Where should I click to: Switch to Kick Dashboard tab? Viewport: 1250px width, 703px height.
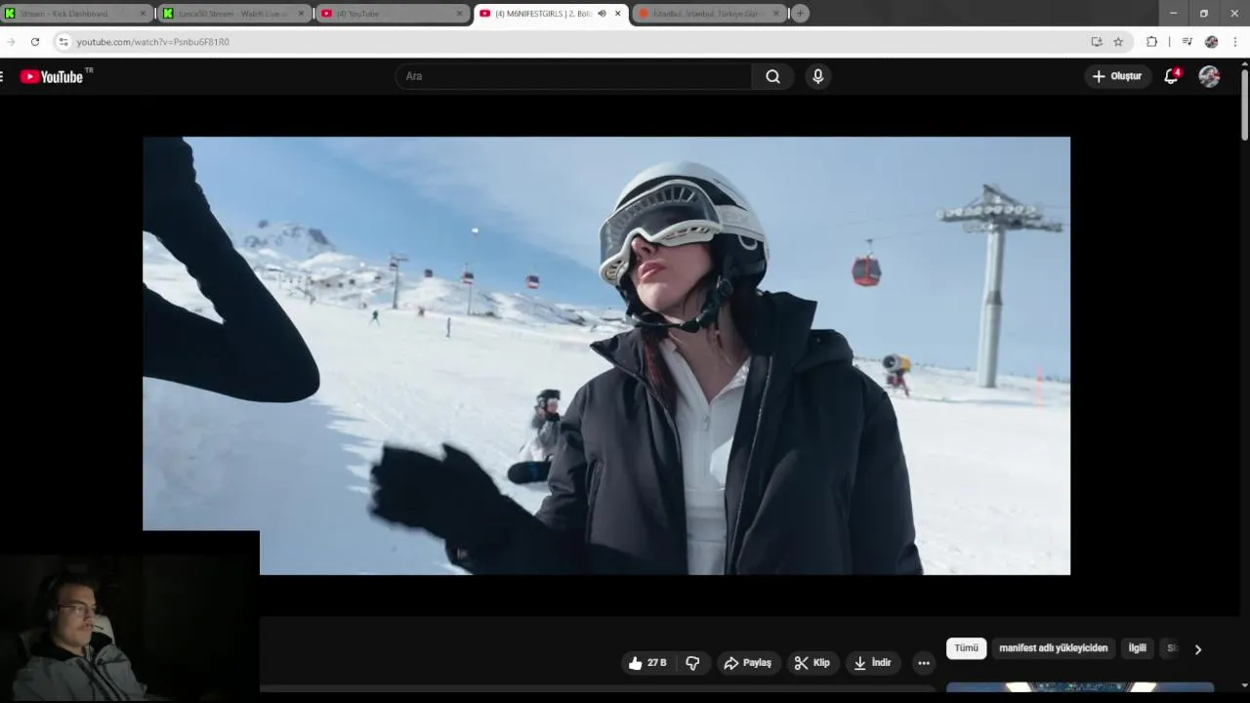coord(77,14)
